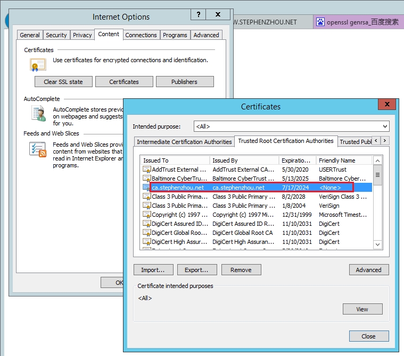Remove the selected certificate
Image resolution: width=404 pixels, height=356 pixels.
pyautogui.click(x=241, y=270)
